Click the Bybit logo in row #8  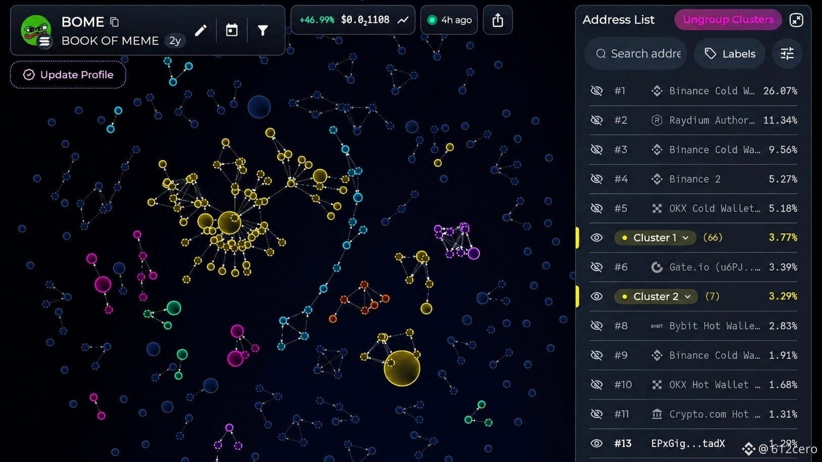[657, 326]
